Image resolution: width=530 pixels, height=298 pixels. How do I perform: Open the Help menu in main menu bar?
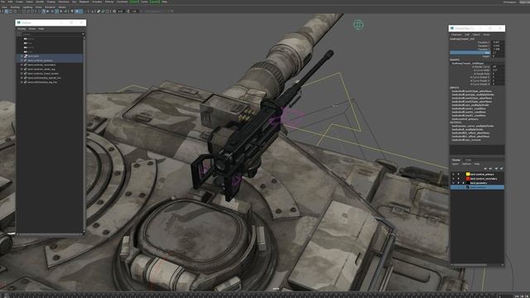pos(164,2)
